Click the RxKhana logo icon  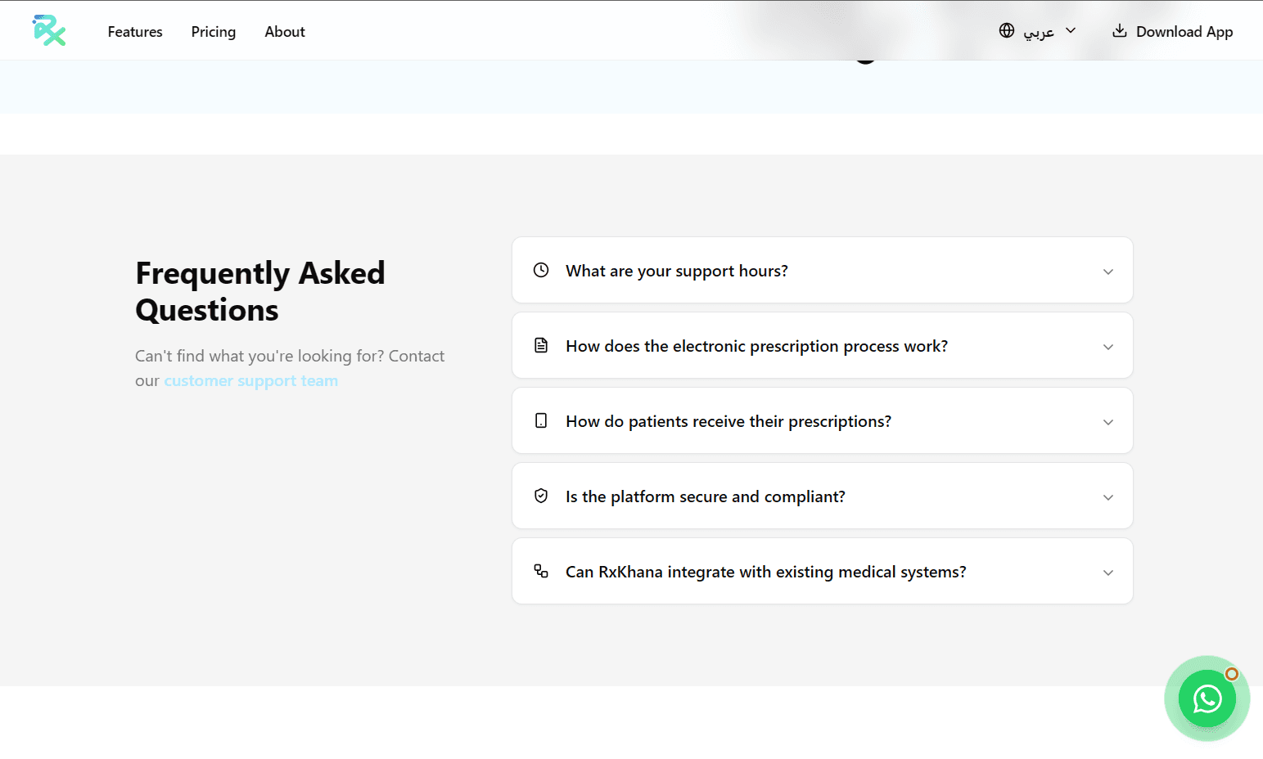(x=49, y=31)
